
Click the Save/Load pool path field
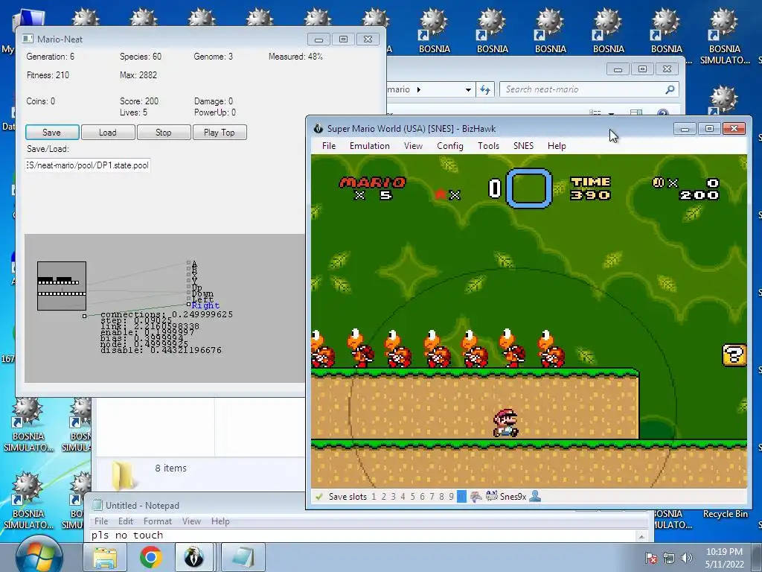[x=88, y=165]
